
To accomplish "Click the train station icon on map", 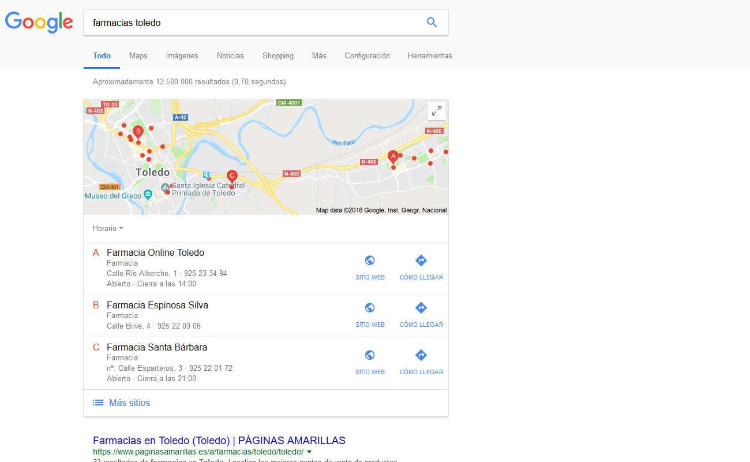I will tap(206, 174).
